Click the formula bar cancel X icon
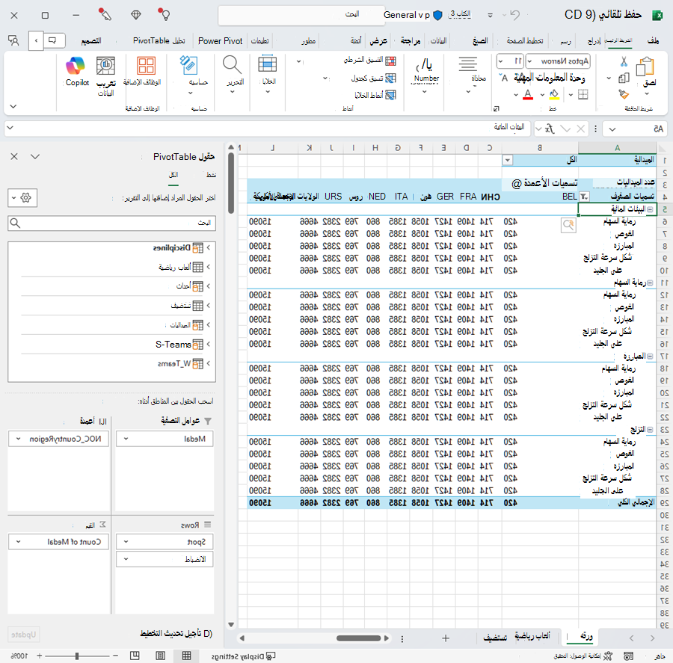 click(581, 129)
